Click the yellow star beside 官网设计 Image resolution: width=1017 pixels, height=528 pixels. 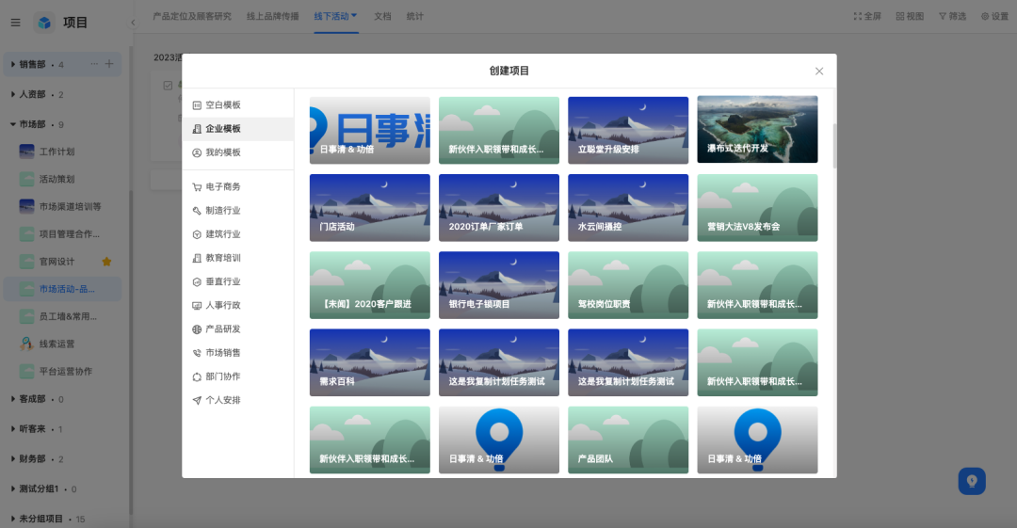(x=107, y=262)
